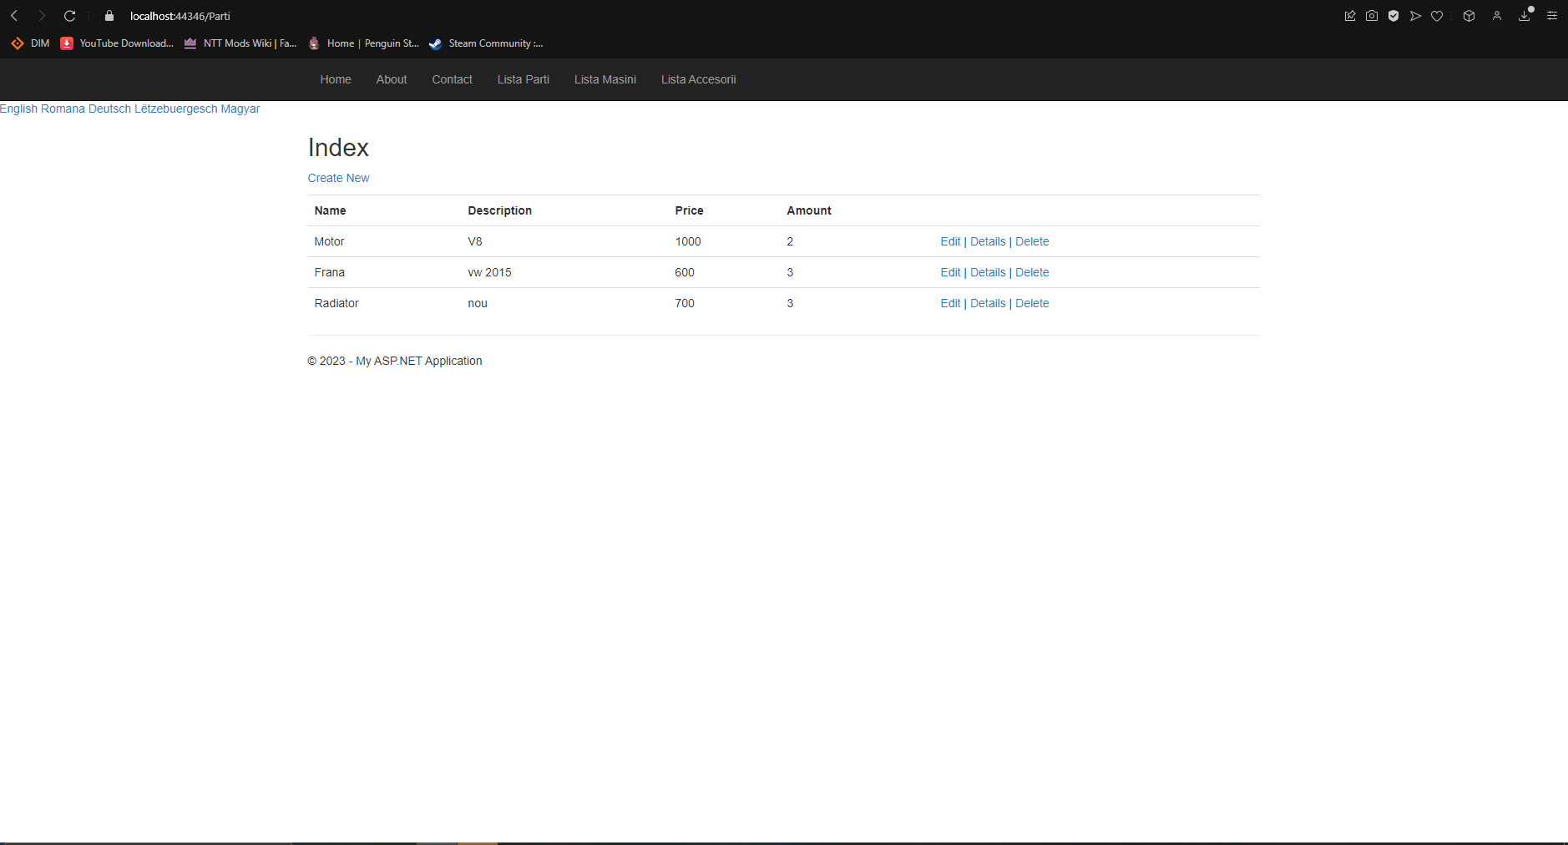
Task: Open the ad blocker shield icon
Action: pos(1393,15)
